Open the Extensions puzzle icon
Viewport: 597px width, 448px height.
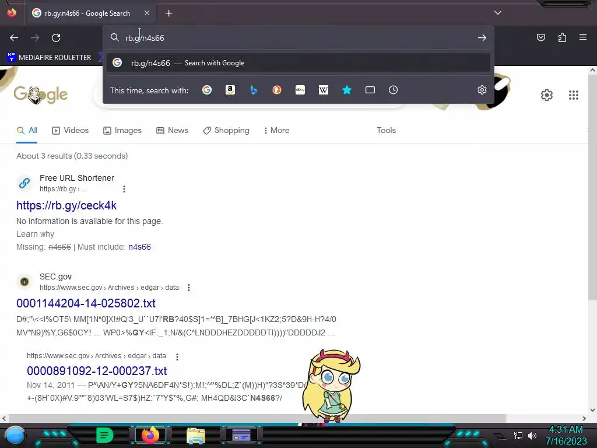[562, 37]
